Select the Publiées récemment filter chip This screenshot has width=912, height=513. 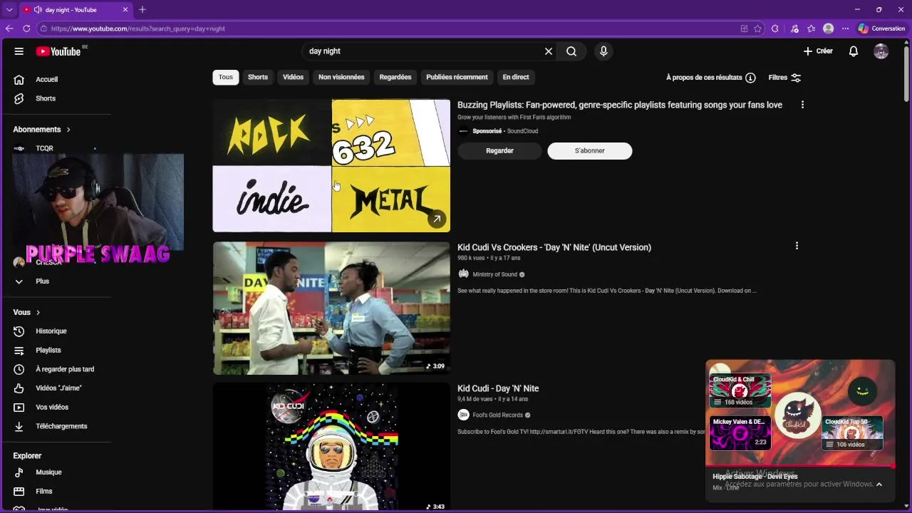(457, 77)
